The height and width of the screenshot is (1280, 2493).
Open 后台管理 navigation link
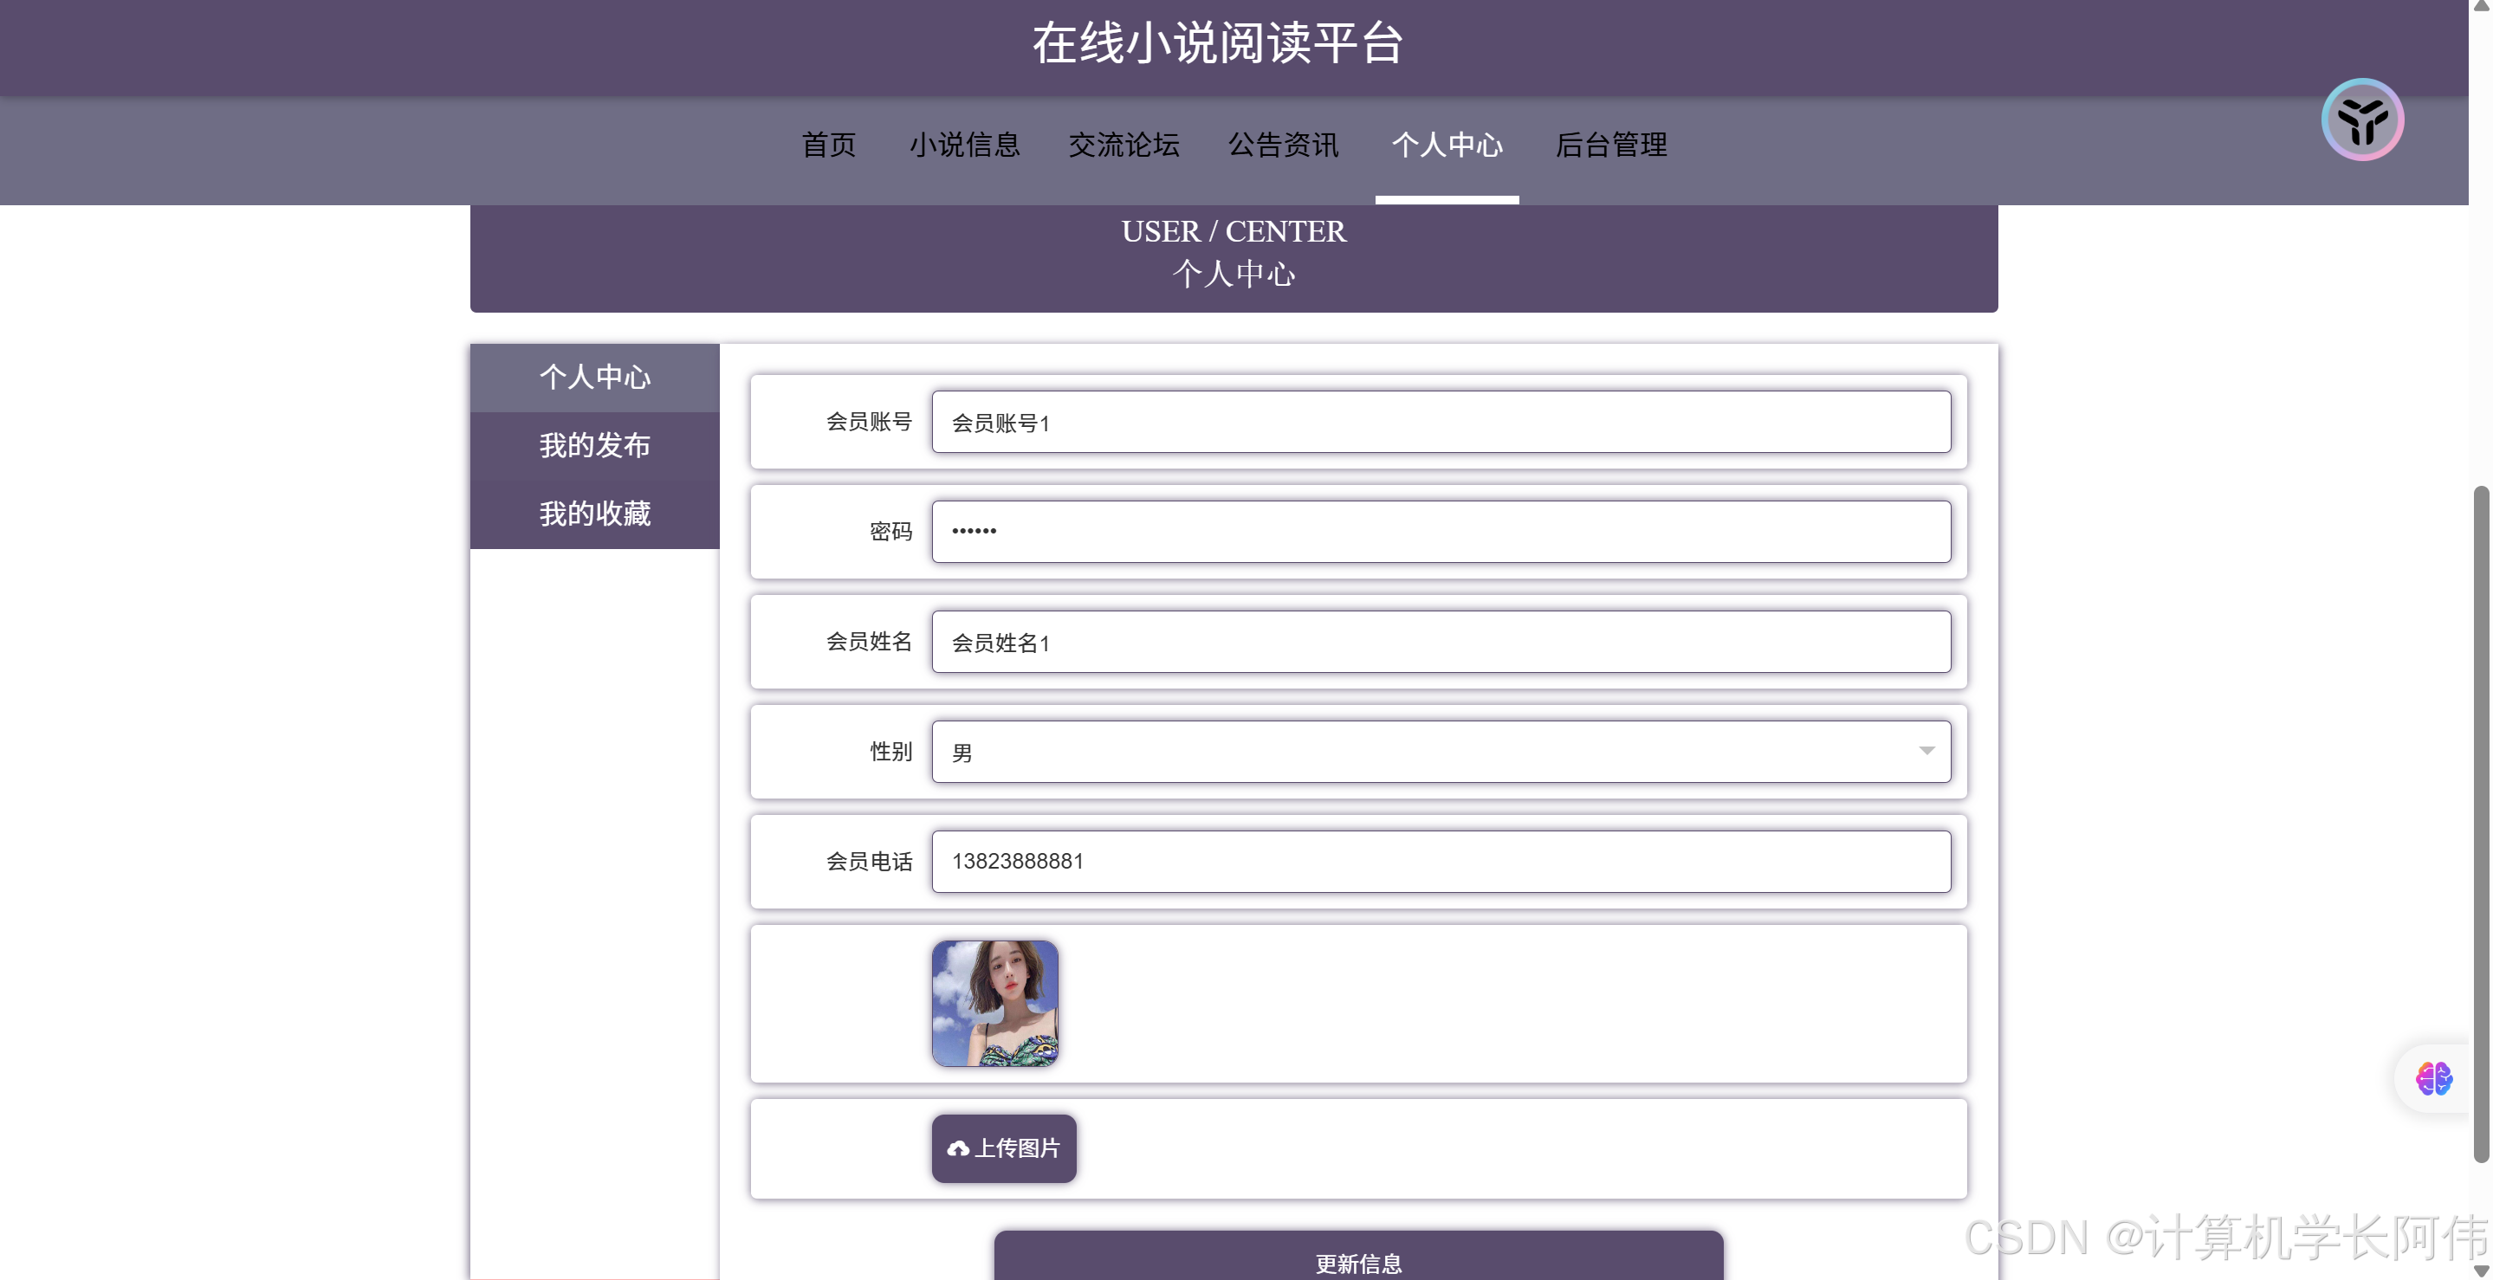(1610, 145)
